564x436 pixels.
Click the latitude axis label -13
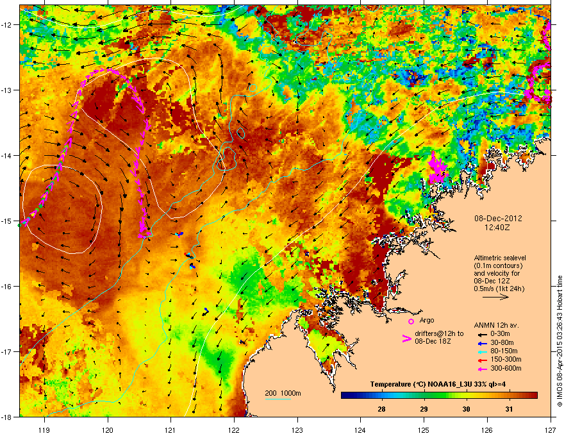(6, 90)
